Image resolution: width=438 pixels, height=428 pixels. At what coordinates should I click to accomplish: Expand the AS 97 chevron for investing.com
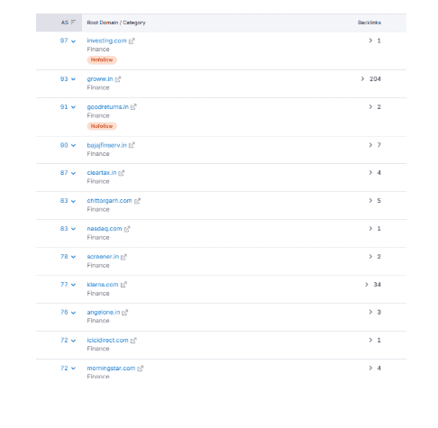(73, 41)
